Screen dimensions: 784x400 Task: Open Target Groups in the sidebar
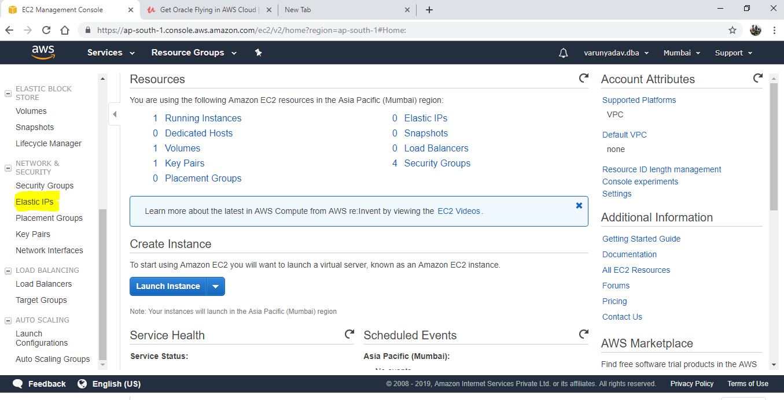coord(41,300)
